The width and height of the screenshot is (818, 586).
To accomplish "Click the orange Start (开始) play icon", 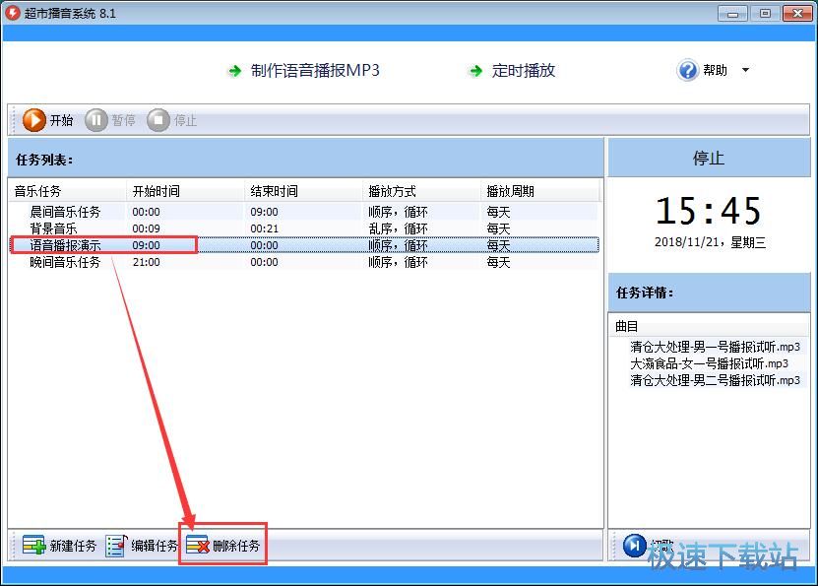I will click(x=33, y=120).
